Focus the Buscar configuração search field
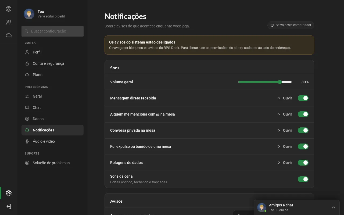The width and height of the screenshot is (344, 215). (x=52, y=31)
